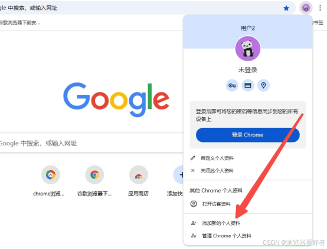Choose 添加新的个人资料 option
This screenshot has height=249, width=327.
point(248,223)
